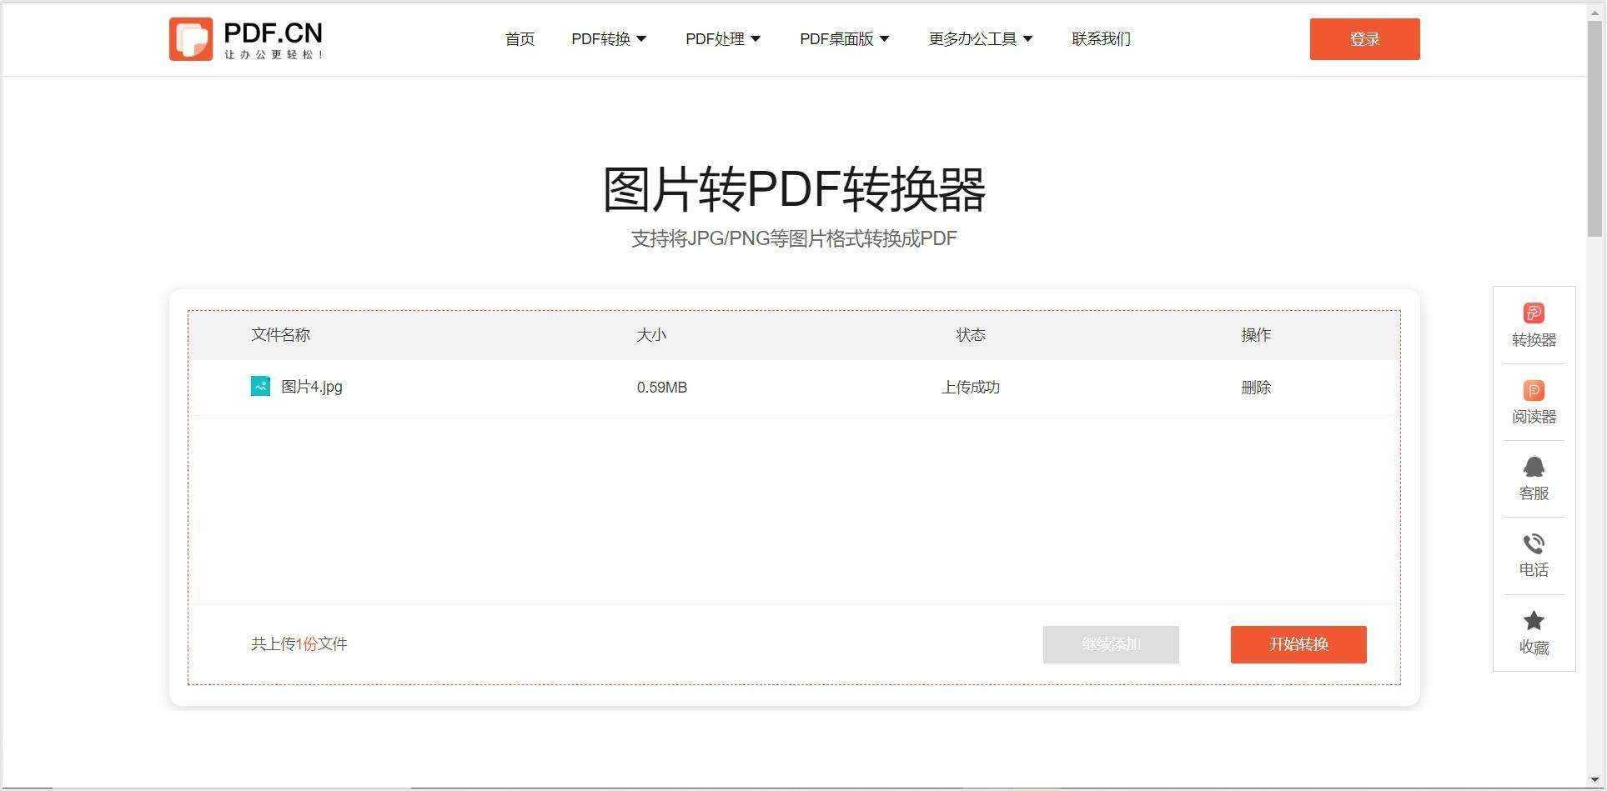1607x791 pixels.
Task: Open the 阅读器 sidebar panel
Action: (x=1534, y=402)
